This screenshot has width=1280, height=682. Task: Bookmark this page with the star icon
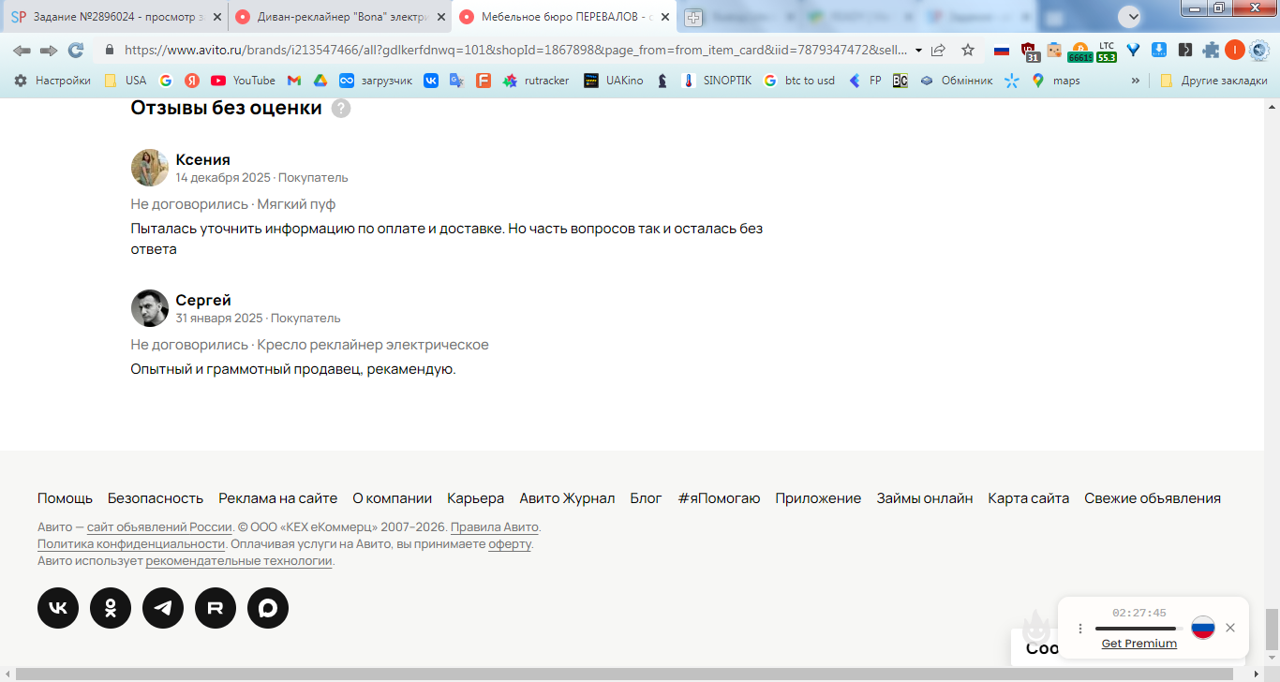pos(968,51)
